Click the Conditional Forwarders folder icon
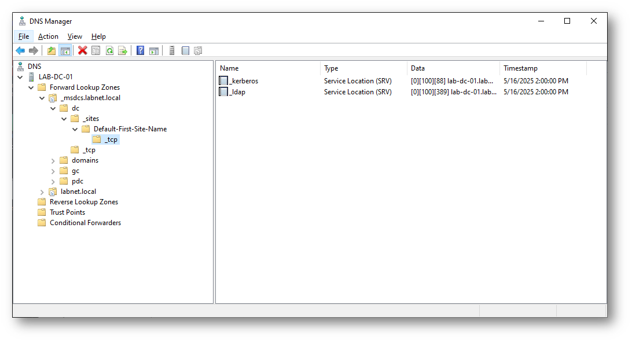632x342 pixels. [42, 223]
